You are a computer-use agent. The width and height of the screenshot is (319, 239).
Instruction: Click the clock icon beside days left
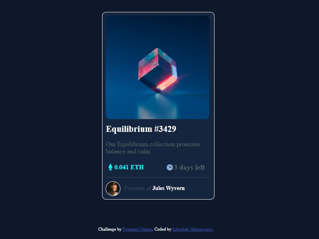click(x=170, y=167)
